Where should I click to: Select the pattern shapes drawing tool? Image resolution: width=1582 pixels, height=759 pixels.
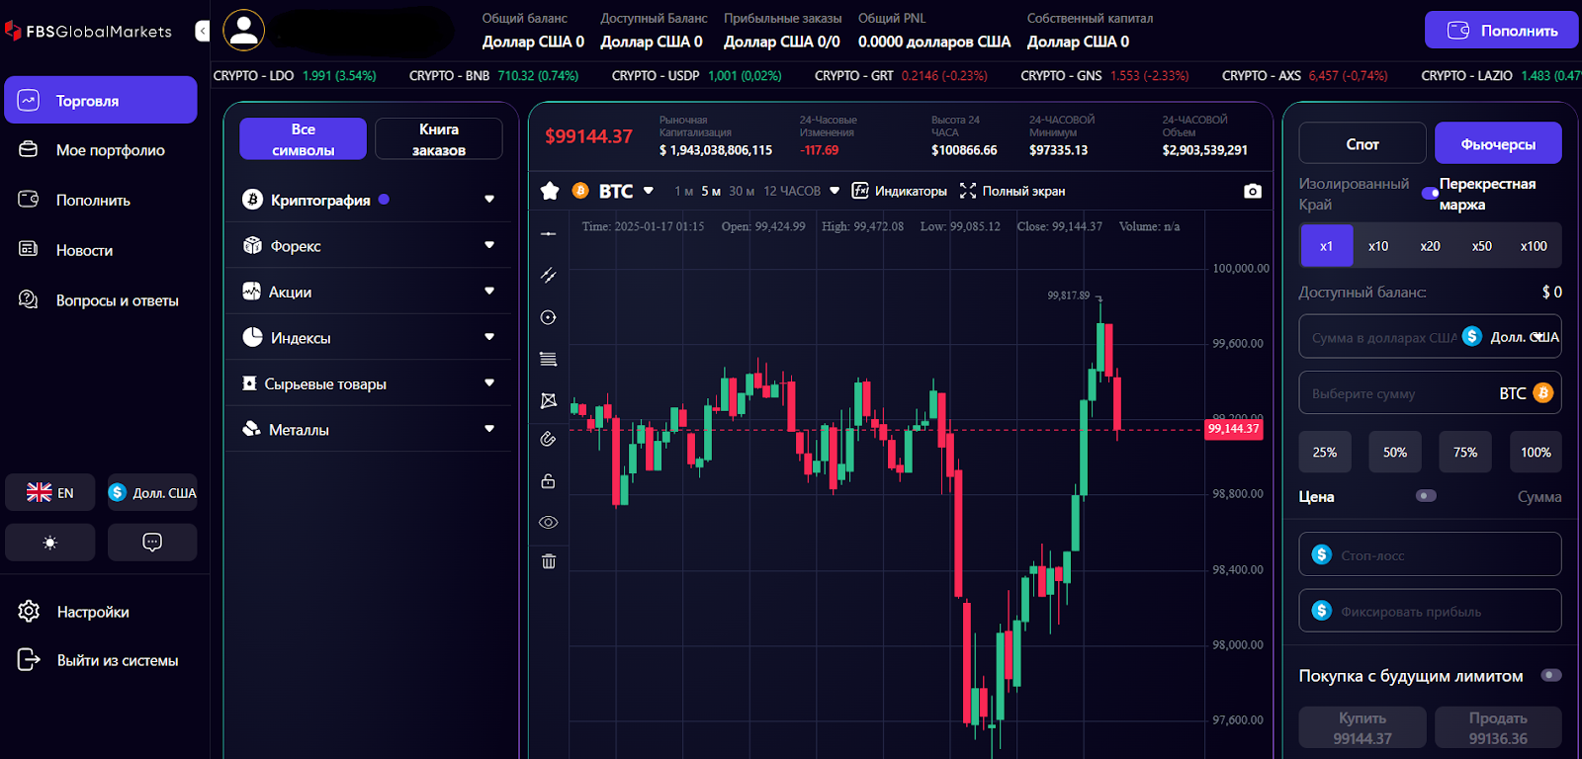point(549,400)
